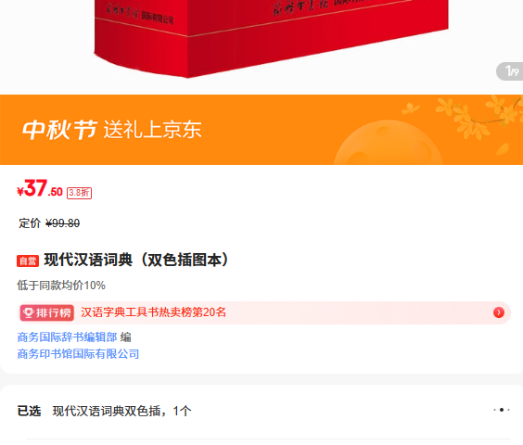Screen dimensions: 523x445
Task: Click the ¥37.50 current price
Action: [40, 189]
